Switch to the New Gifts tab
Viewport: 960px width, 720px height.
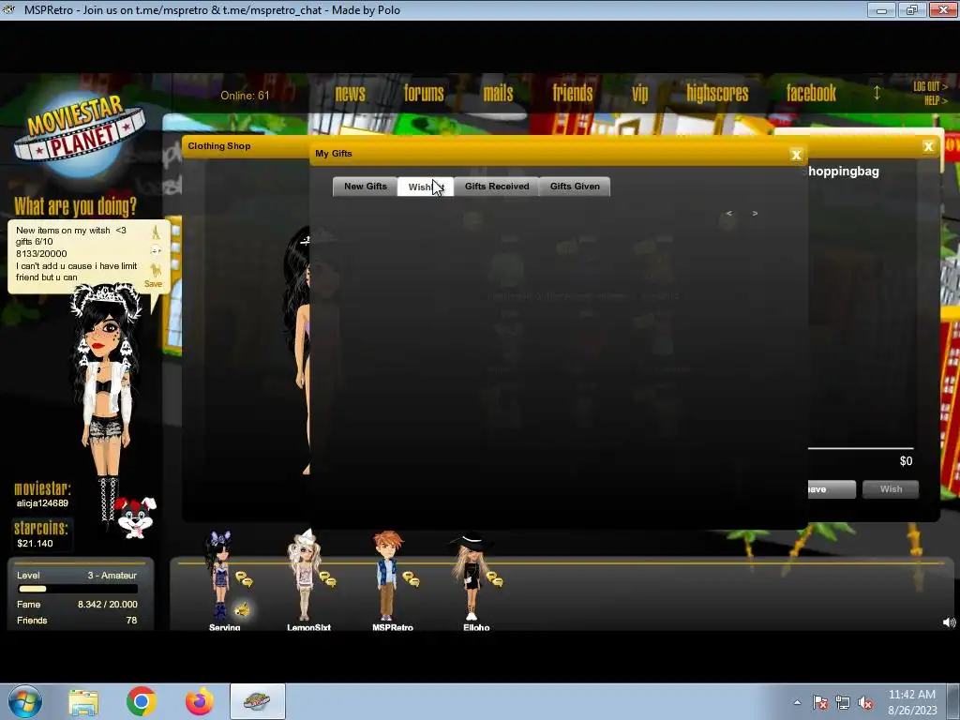click(x=366, y=187)
